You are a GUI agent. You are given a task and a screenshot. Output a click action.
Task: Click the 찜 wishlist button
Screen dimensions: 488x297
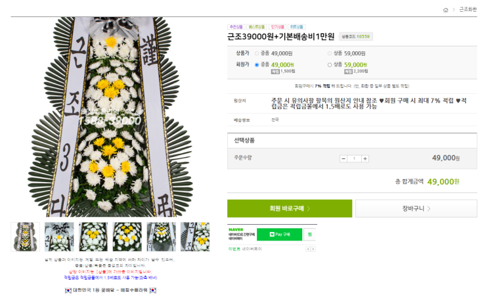tap(309, 234)
